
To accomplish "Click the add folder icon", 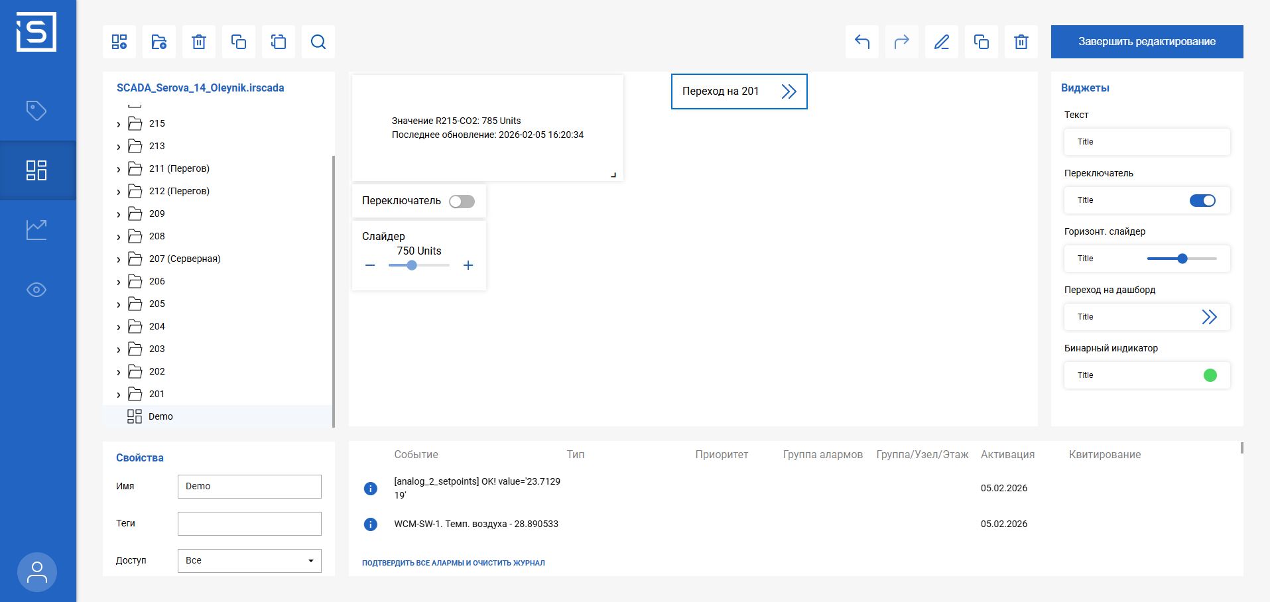I will pyautogui.click(x=159, y=42).
